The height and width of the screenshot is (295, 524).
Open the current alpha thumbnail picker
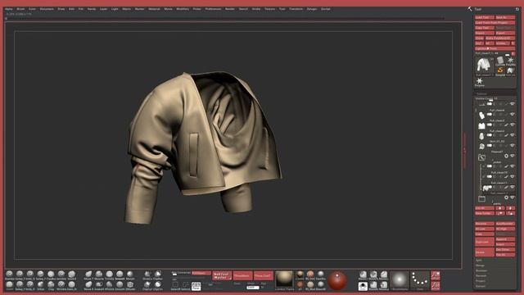pos(400,280)
